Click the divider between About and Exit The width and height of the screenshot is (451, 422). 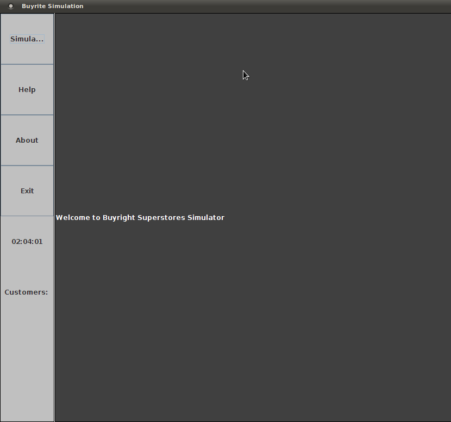tap(27, 166)
